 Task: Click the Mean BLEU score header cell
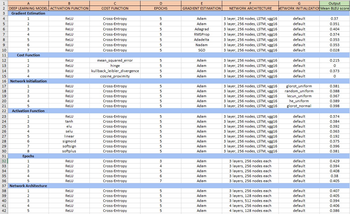(x=335, y=8)
